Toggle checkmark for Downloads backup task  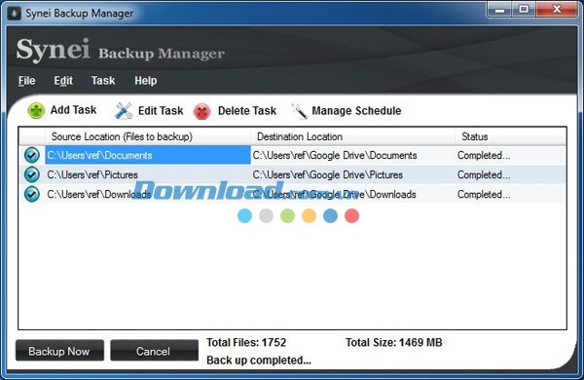(x=32, y=194)
